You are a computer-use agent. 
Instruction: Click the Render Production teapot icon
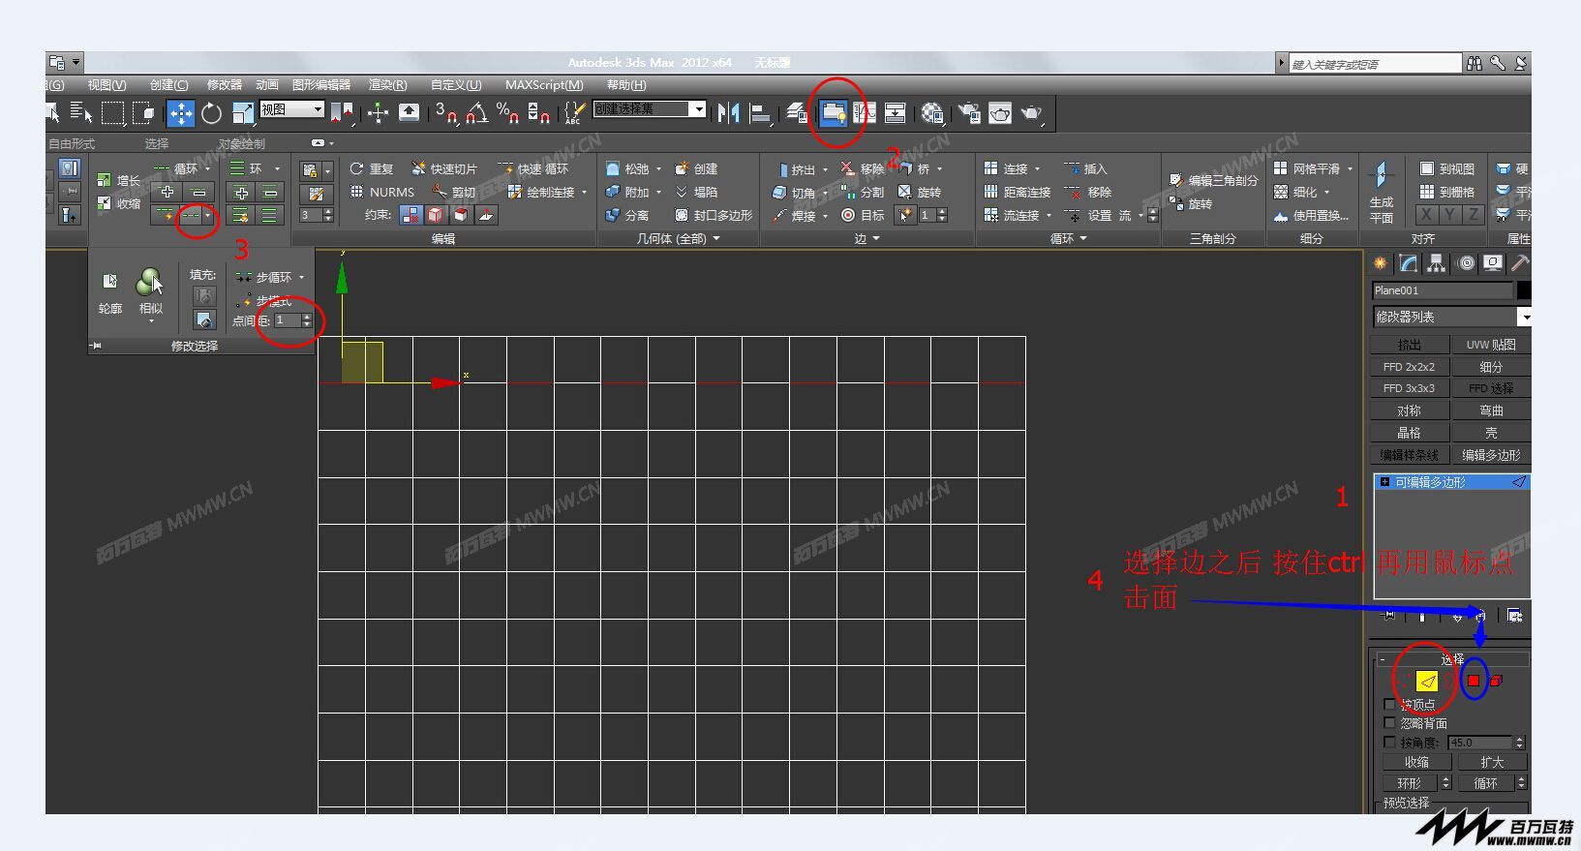[x=1032, y=113]
